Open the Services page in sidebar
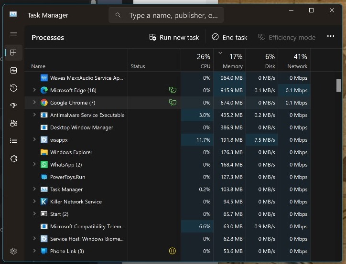The image size is (346, 264). [x=13, y=158]
